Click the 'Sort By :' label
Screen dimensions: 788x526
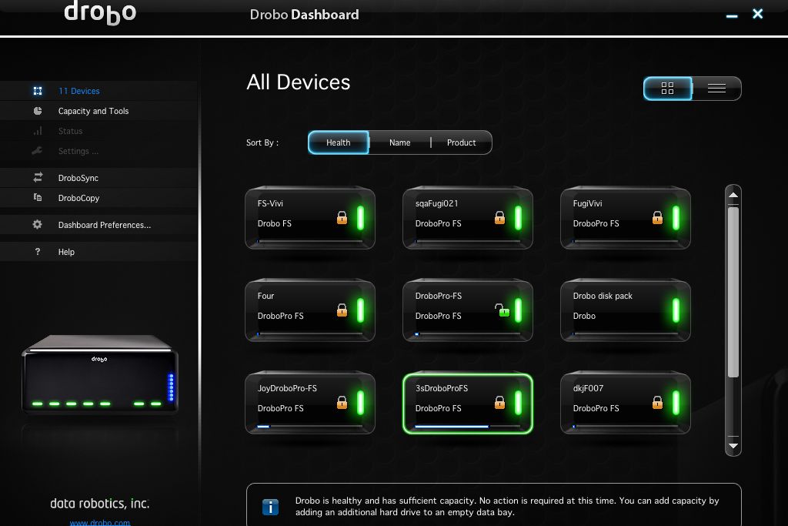point(262,142)
